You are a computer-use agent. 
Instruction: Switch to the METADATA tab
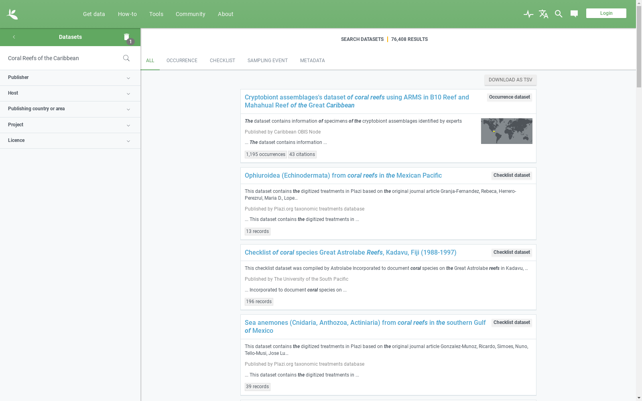(312, 61)
